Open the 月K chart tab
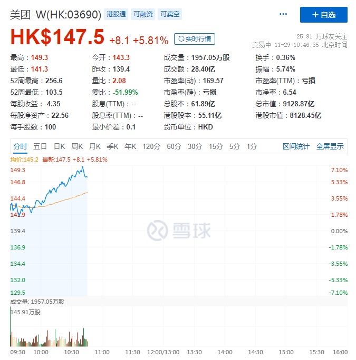 (x=95, y=146)
